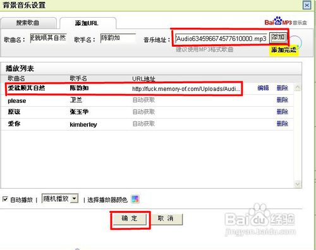Image resolution: width=316 pixels, height=250 pixels.
Task: Click the artist name 陈韵如 in list
Action: 79,88
